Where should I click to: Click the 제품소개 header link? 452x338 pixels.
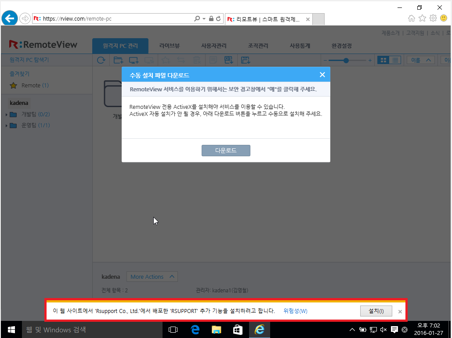coord(391,33)
